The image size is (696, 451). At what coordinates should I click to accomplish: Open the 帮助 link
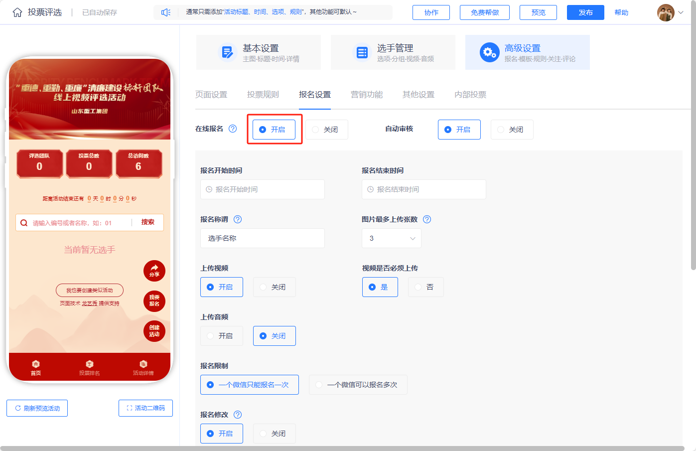pos(621,12)
